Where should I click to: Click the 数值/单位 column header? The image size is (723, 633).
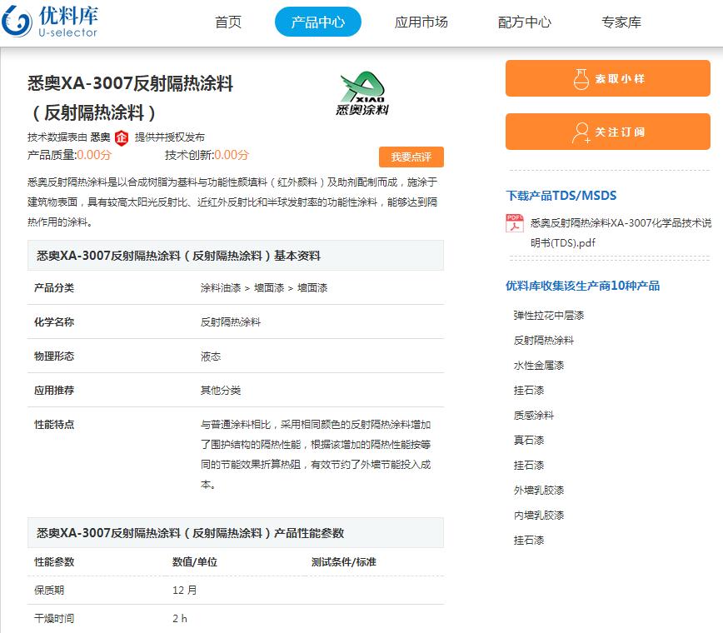click(x=195, y=562)
